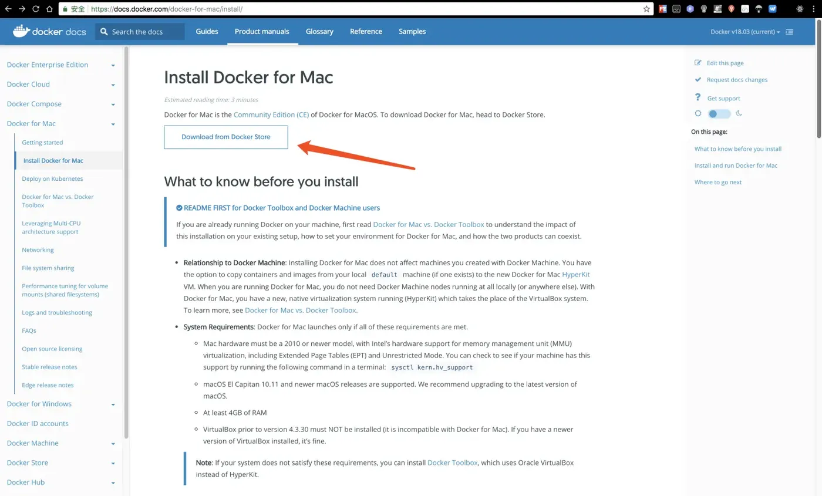Expand Docker Enterprise Edition section
The width and height of the screenshot is (822, 496).
click(x=113, y=65)
